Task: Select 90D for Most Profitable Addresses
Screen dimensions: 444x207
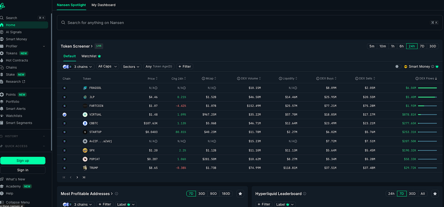Action: [213, 194]
